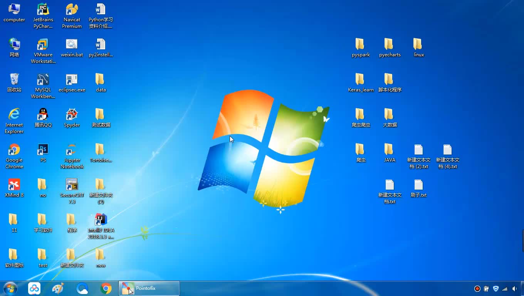Open the Navicat Premium shortcut

pyautogui.click(x=72, y=10)
